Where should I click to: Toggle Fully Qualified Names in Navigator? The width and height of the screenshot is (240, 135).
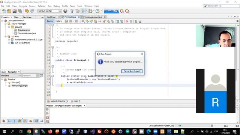(x=31, y=121)
